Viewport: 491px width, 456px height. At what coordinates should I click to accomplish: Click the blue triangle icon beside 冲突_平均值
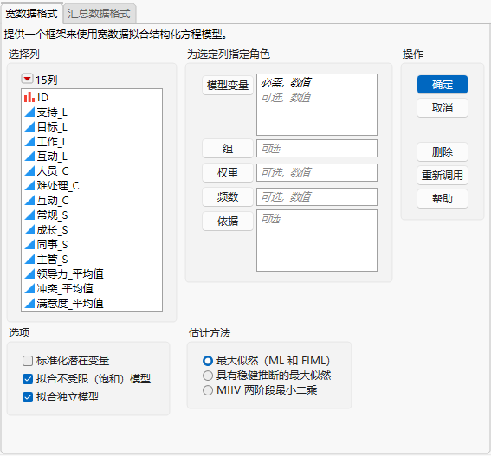pos(29,288)
